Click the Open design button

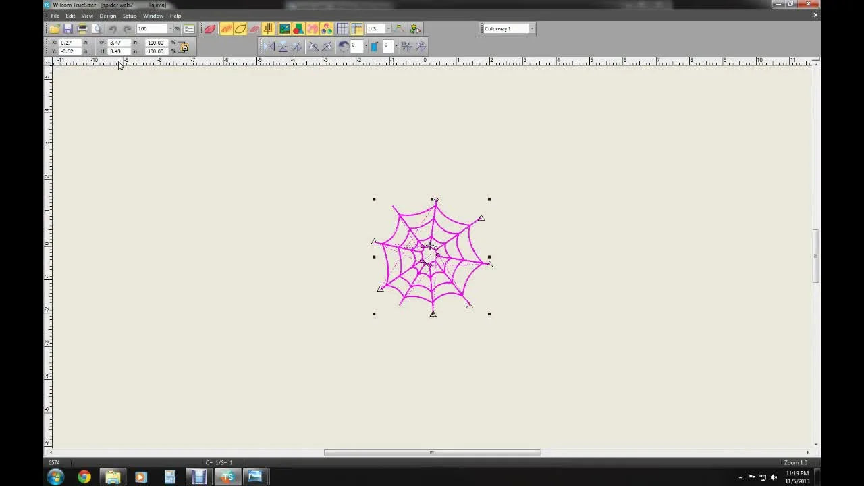54,28
